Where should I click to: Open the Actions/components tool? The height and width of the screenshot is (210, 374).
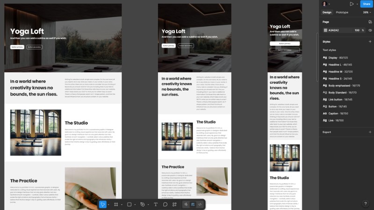click(174, 204)
